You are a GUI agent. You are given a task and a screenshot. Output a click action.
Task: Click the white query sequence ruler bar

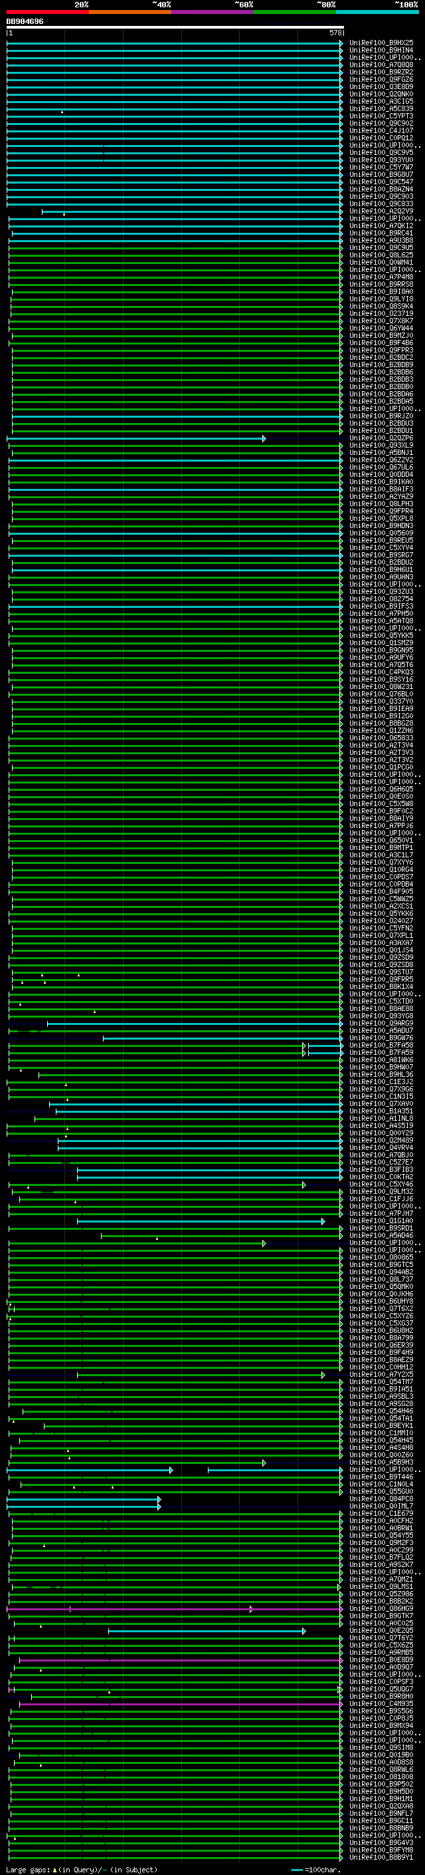[x=175, y=28]
